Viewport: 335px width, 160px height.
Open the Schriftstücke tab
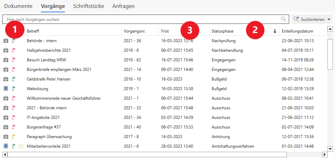(89, 6)
